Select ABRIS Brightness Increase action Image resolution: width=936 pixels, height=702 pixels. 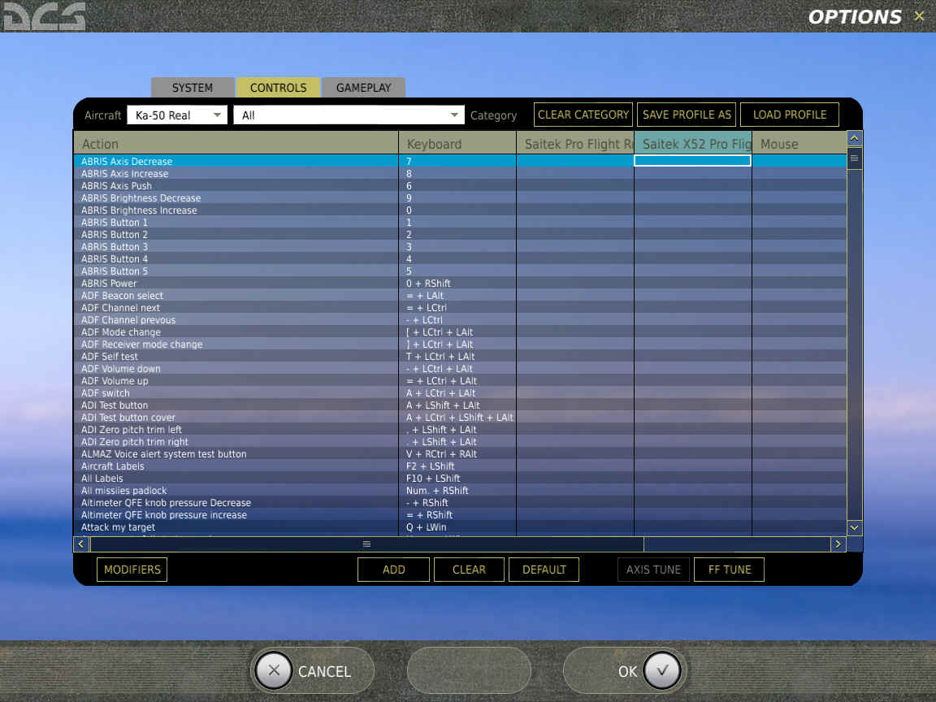(x=139, y=210)
